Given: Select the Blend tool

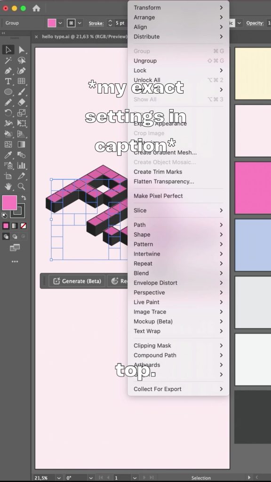Looking at the screenshot, I should point(21,154).
